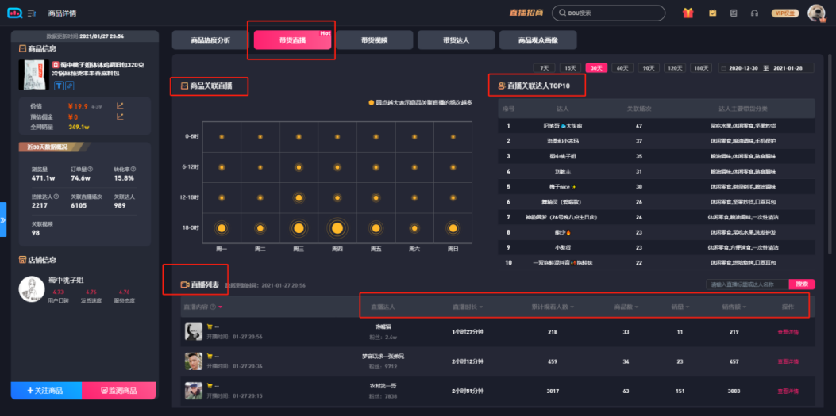Click the blue T icon under product title
836x416 pixels.
pos(59,86)
